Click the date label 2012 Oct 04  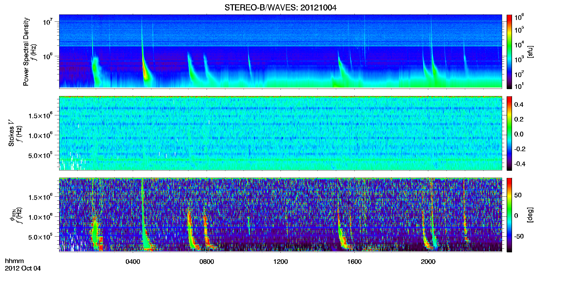pos(23,268)
